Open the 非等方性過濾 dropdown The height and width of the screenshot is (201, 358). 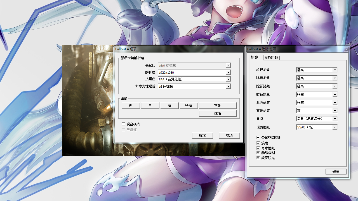[194, 87]
